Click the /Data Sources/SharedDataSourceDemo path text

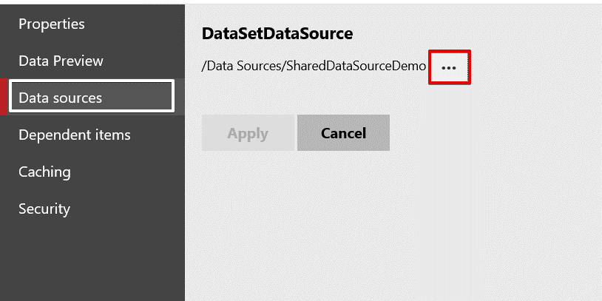pos(314,67)
